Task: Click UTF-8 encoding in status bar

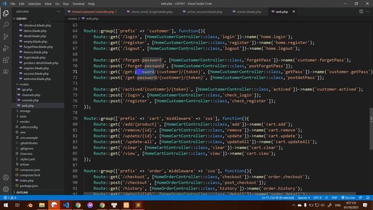Action: pos(317,198)
